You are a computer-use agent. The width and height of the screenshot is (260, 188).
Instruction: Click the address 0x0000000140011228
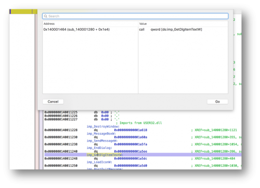(61, 130)
